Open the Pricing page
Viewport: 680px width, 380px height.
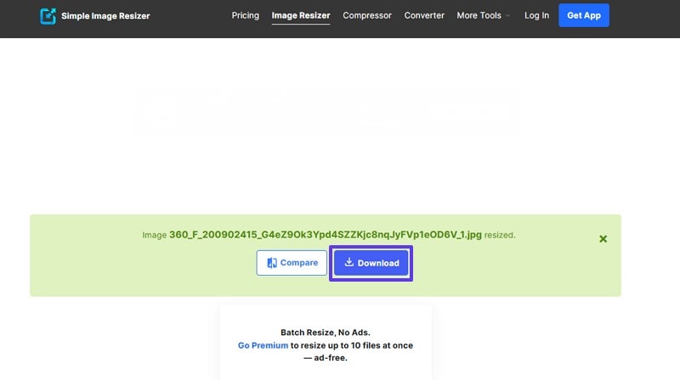(x=246, y=15)
